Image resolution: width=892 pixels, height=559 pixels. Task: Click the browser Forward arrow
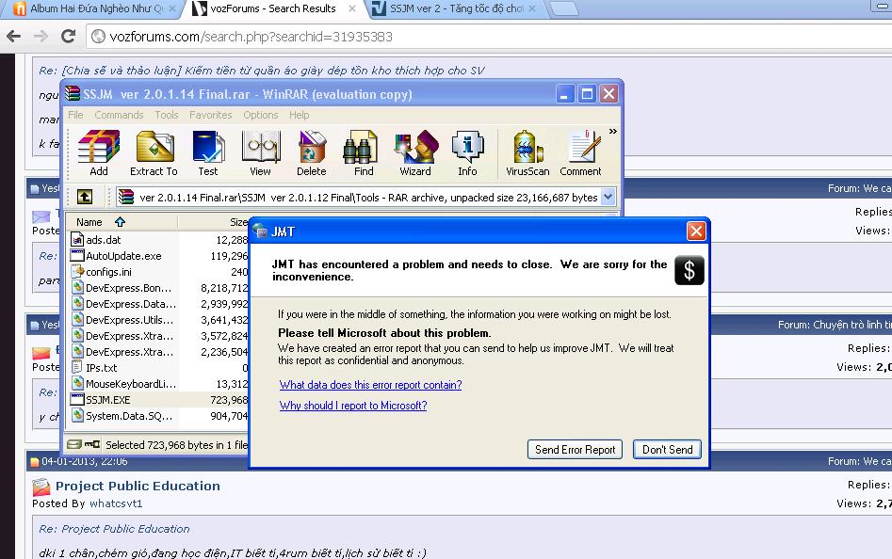pos(41,37)
